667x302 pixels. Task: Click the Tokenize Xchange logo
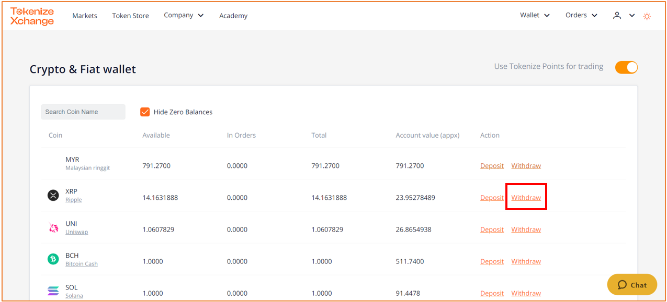[x=32, y=16]
